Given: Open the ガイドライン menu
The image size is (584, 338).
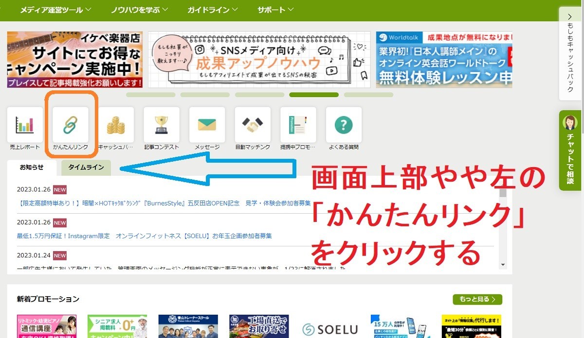Looking at the screenshot, I should [x=211, y=8].
